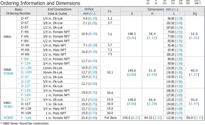Click the Orifice column header
Viewport: 205px width, 125px height.
point(89,9)
